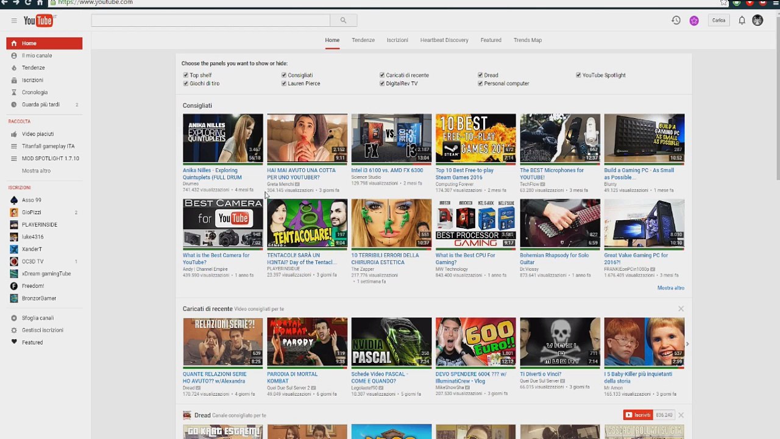Viewport: 780px width, 439px height.
Task: Uncheck the Consigliati panel checkbox
Action: [284, 75]
